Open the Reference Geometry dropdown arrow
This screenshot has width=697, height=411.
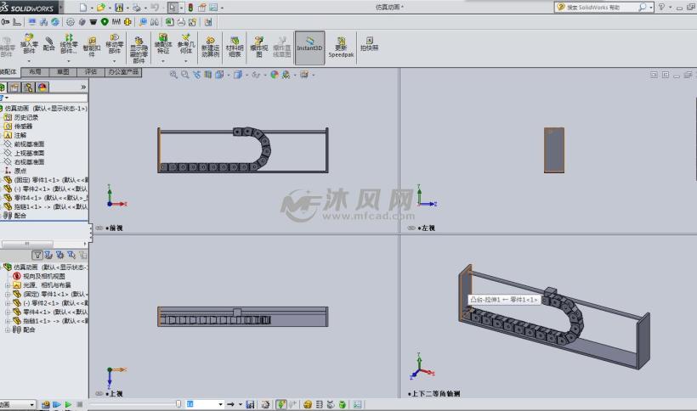pos(186,61)
